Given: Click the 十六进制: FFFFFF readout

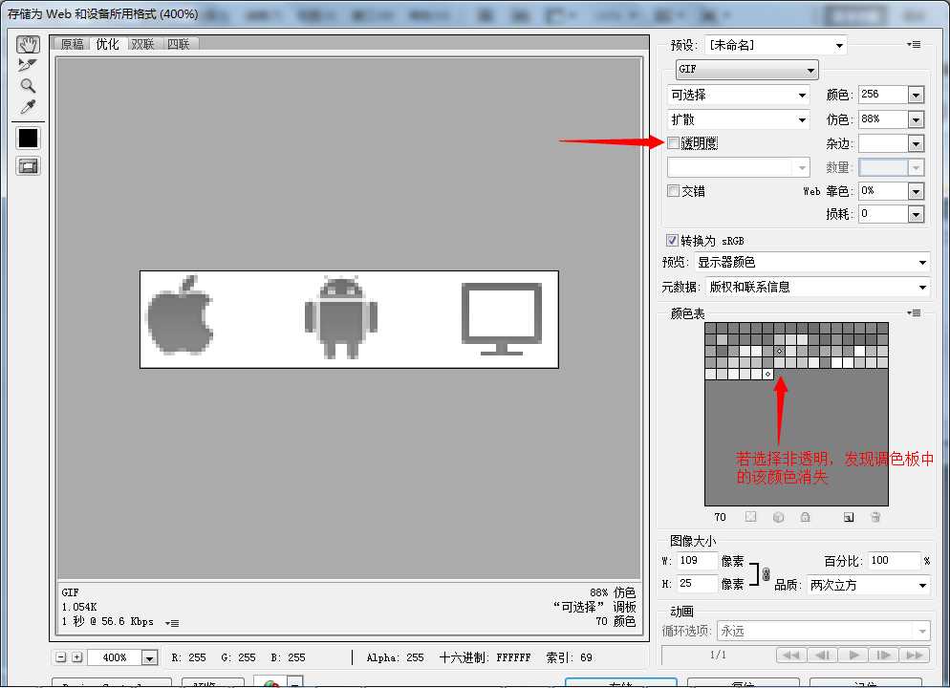Looking at the screenshot, I should pos(485,657).
